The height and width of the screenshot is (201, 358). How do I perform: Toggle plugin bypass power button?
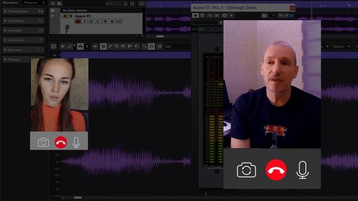point(195,16)
